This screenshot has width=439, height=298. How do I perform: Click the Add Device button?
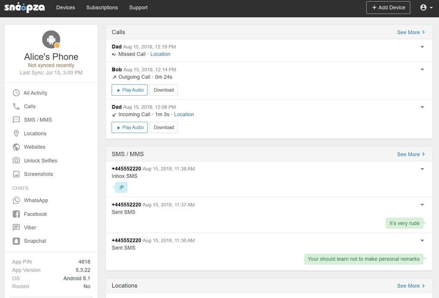(x=388, y=8)
